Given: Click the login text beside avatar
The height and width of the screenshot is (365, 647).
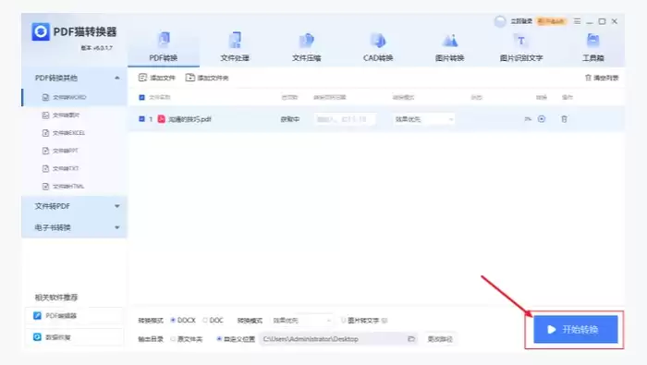Looking at the screenshot, I should point(521,21).
